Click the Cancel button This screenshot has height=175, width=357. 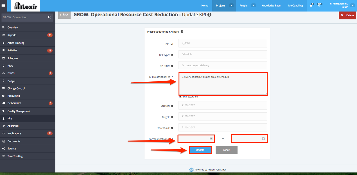point(227,150)
